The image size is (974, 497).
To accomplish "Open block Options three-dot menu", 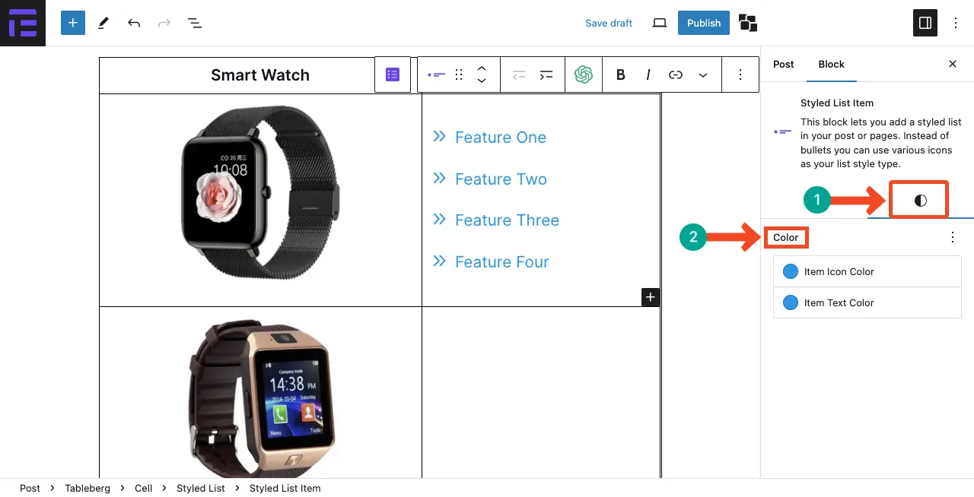I will click(740, 74).
